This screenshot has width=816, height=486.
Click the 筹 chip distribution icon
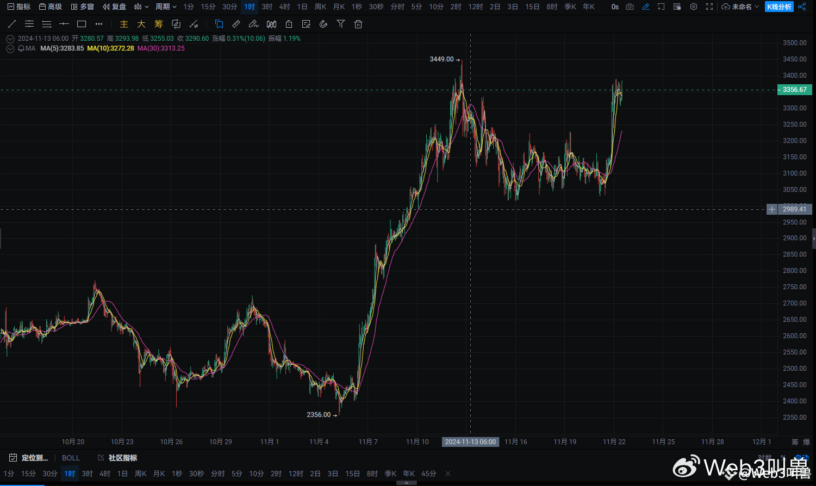click(x=159, y=24)
